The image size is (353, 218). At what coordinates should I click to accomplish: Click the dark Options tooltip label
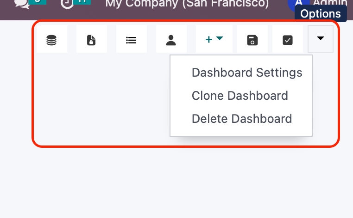[x=321, y=14]
